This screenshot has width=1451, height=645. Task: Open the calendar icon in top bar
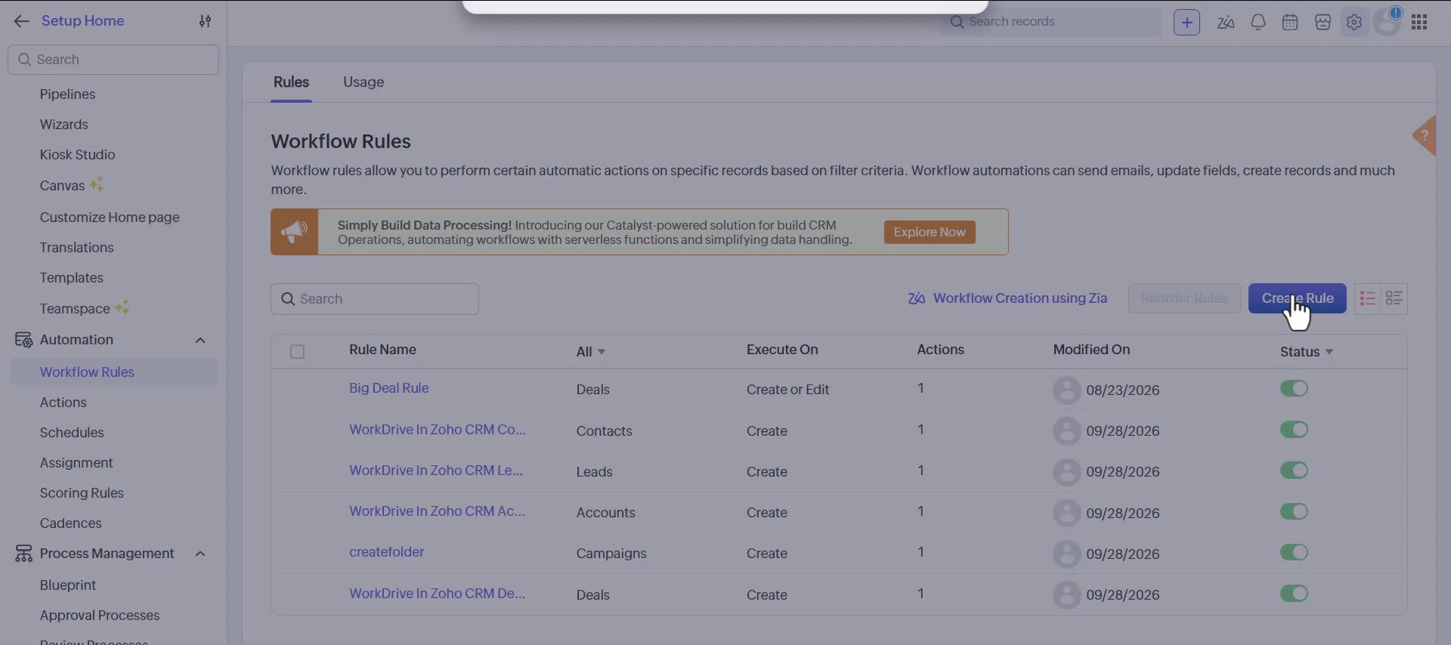click(x=1290, y=23)
